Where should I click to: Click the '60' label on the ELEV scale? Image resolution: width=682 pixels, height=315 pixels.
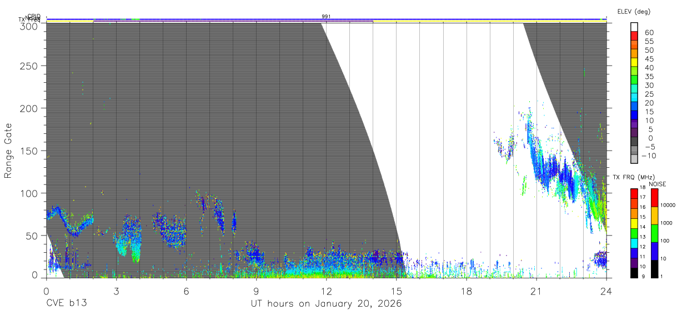point(649,33)
